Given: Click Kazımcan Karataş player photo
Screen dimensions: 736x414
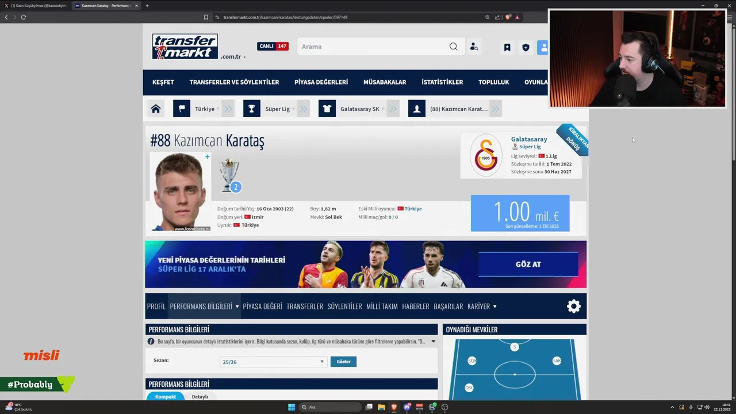Looking at the screenshot, I should click(x=181, y=191).
